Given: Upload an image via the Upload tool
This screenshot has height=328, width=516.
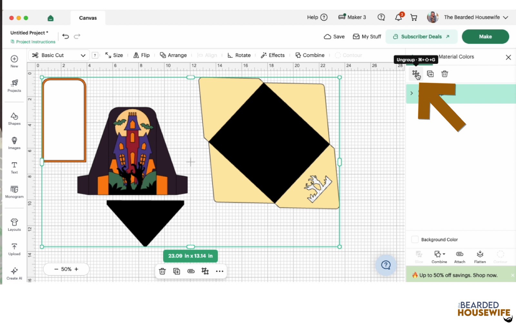Looking at the screenshot, I should pos(14,249).
